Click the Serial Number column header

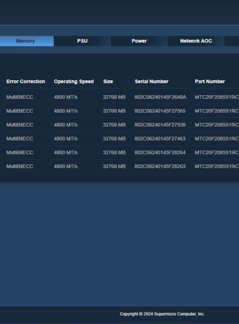click(x=151, y=81)
